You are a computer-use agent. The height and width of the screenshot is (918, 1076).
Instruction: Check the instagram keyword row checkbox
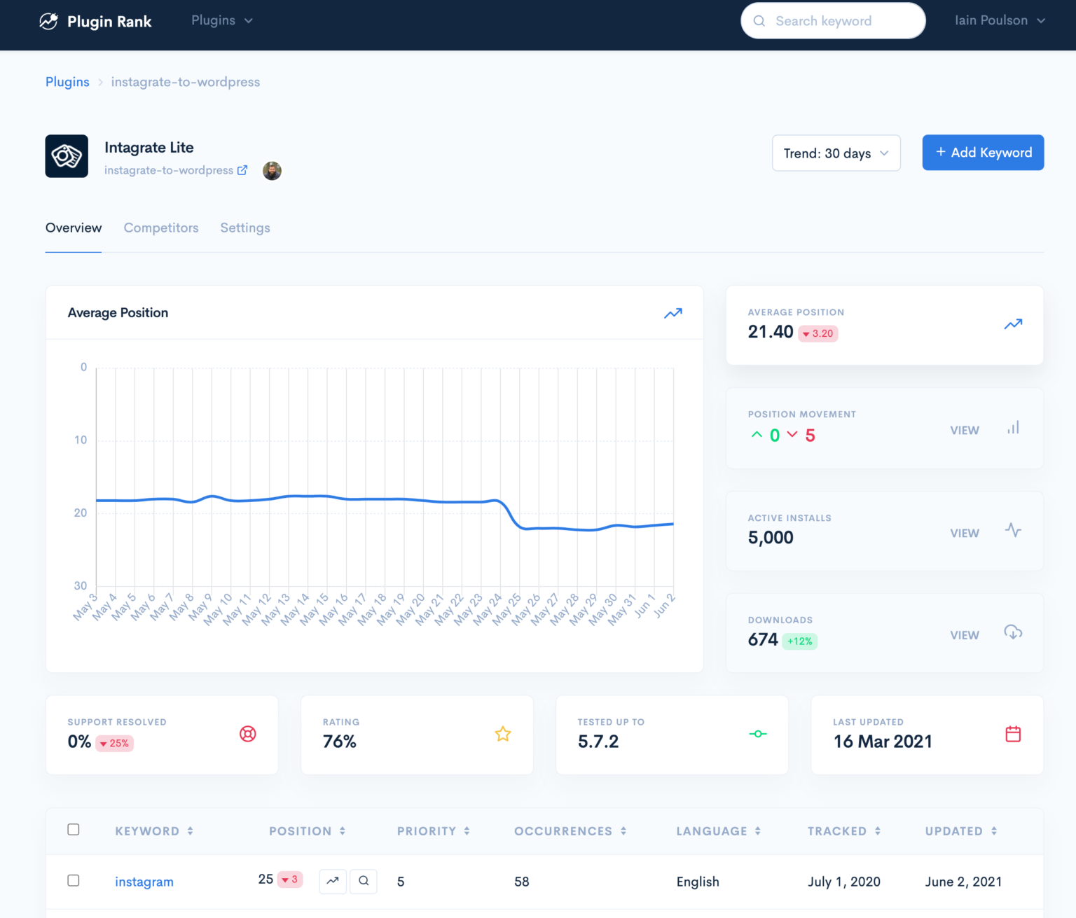[74, 880]
